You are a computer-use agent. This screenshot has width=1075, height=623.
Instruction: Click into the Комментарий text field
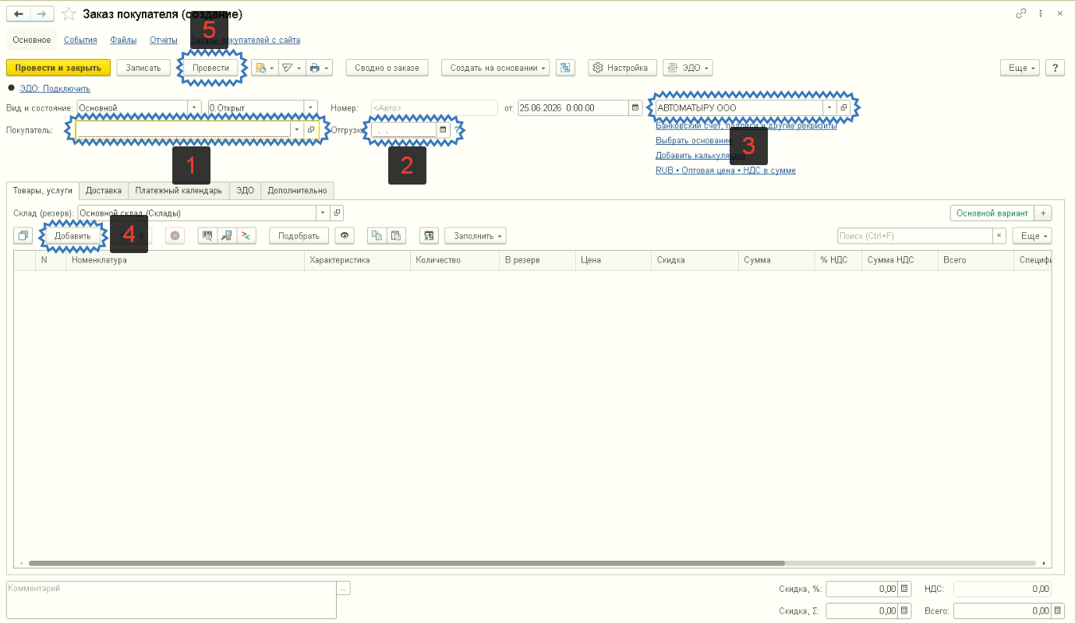(x=171, y=600)
